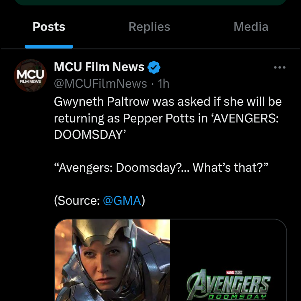Open the three-dot post options menu
Viewport: 301px width, 301px height.
click(x=280, y=67)
